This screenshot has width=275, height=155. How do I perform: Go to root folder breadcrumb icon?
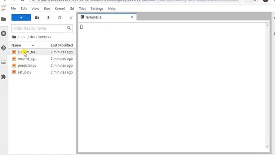tap(14, 37)
